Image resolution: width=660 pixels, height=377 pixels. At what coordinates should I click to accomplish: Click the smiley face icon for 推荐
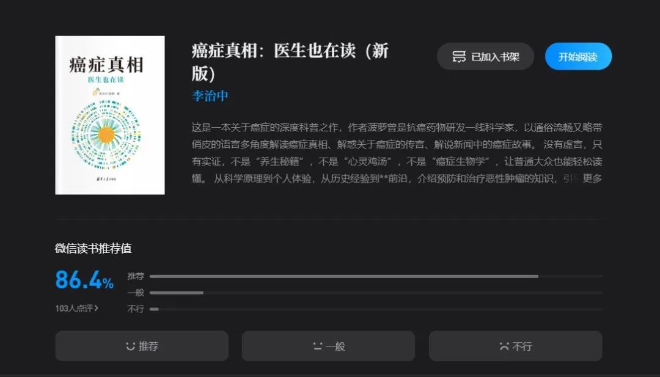pyautogui.click(x=131, y=346)
